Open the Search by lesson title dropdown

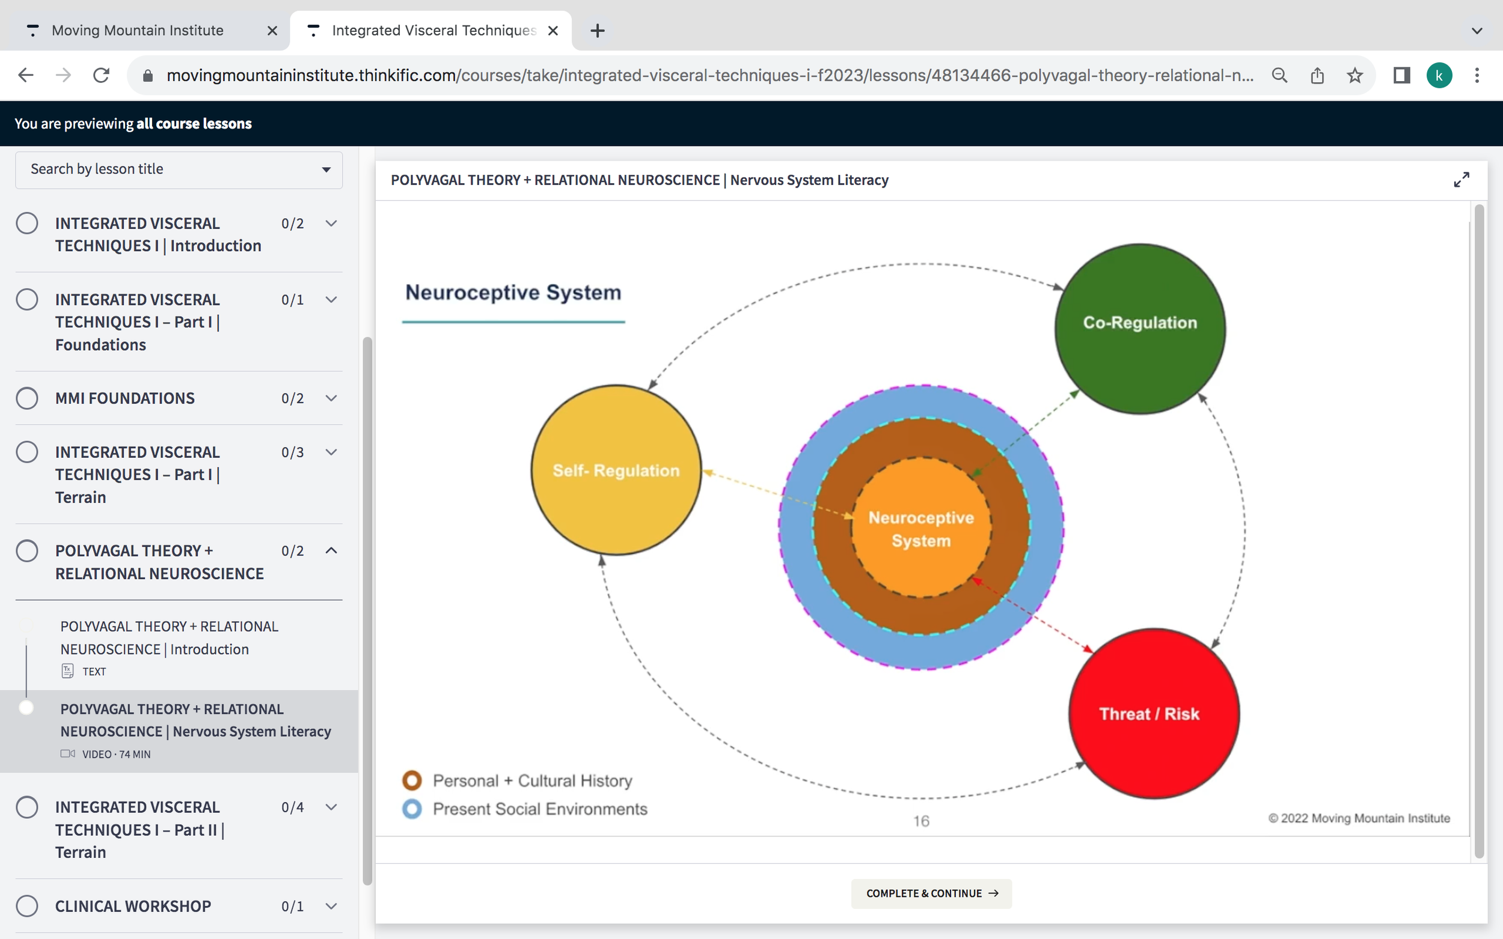click(179, 169)
